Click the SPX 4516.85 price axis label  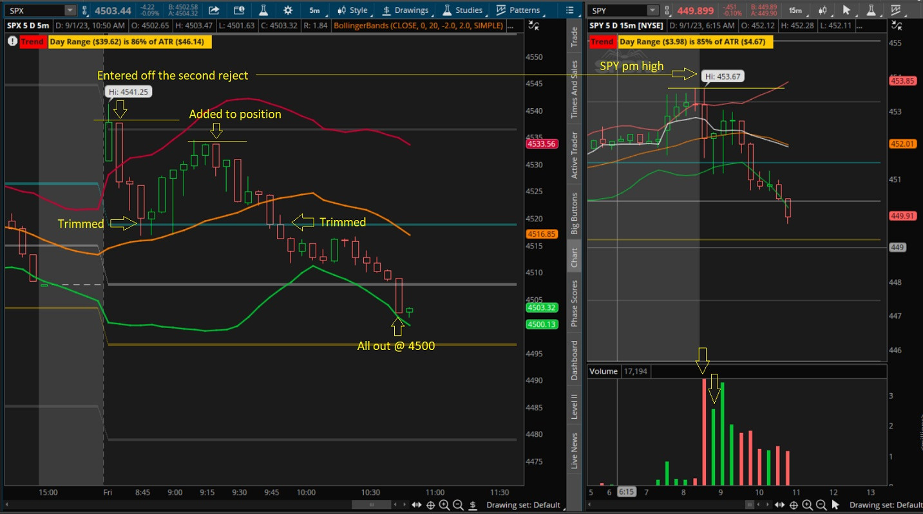click(541, 234)
